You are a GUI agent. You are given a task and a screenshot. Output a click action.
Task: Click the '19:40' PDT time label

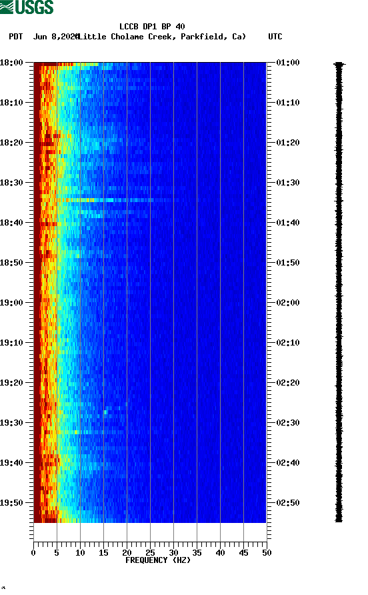click(12, 463)
